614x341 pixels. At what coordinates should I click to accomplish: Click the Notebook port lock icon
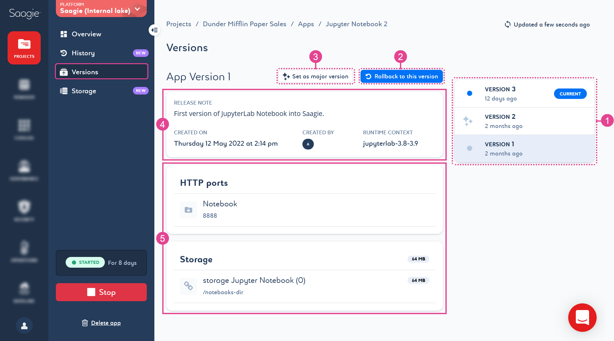(188, 210)
